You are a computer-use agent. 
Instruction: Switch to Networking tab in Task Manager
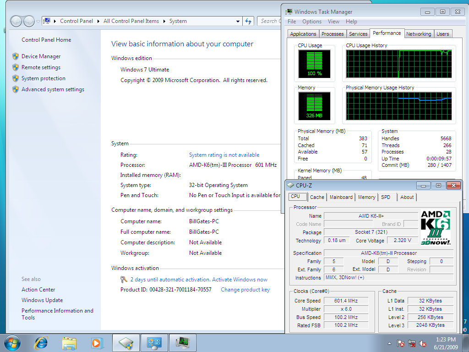(x=419, y=34)
